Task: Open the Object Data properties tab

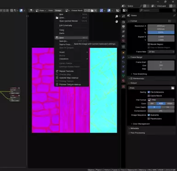Action: [124, 76]
